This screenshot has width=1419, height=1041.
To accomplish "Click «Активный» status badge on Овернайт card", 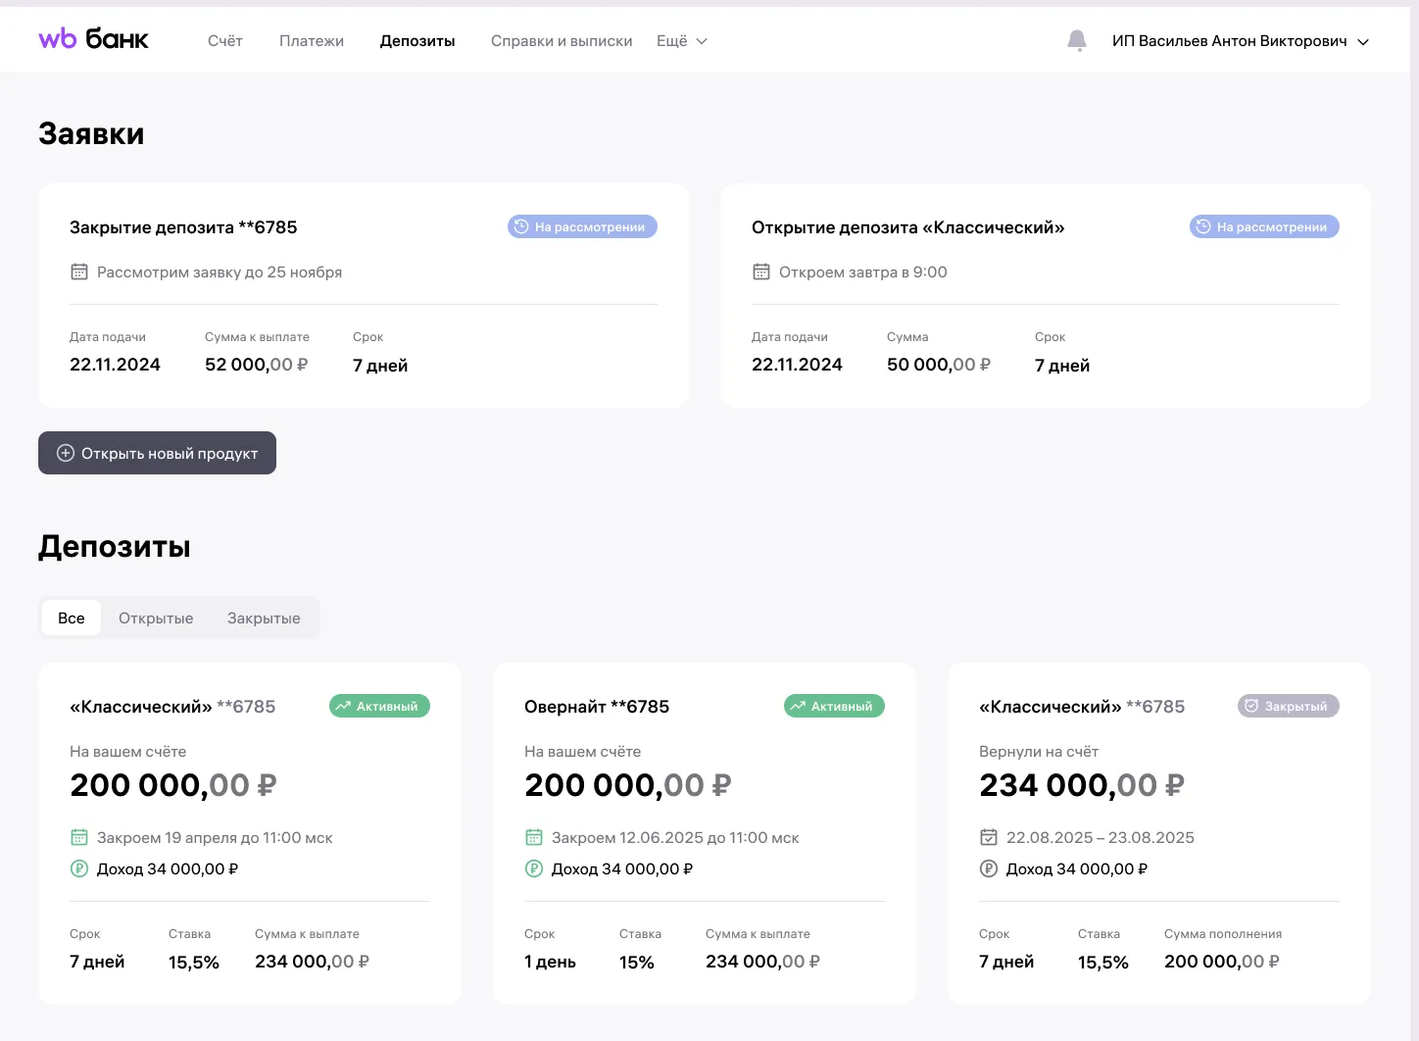I will point(834,706).
